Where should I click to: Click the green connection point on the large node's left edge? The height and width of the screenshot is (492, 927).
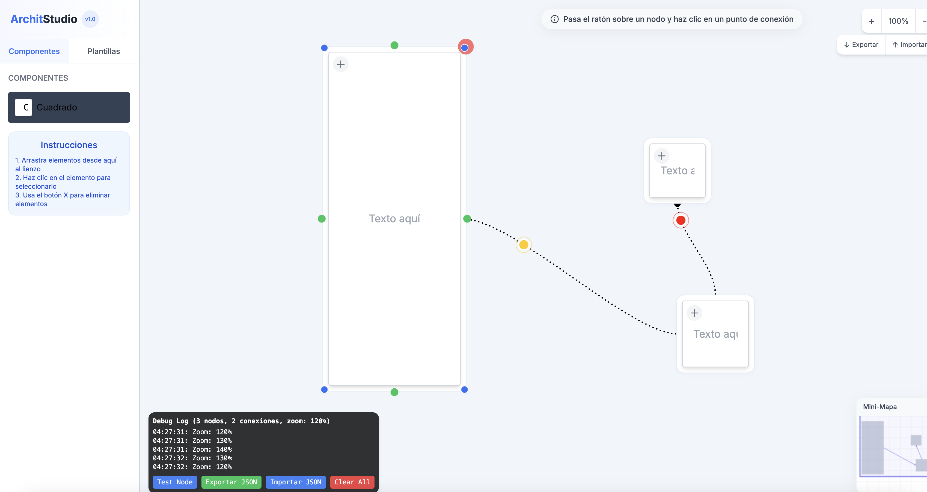(x=322, y=219)
